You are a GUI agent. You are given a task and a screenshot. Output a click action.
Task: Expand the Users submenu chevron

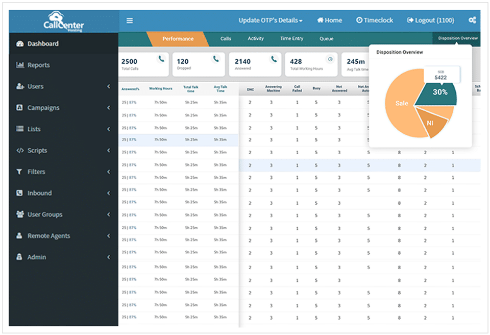tap(109, 87)
